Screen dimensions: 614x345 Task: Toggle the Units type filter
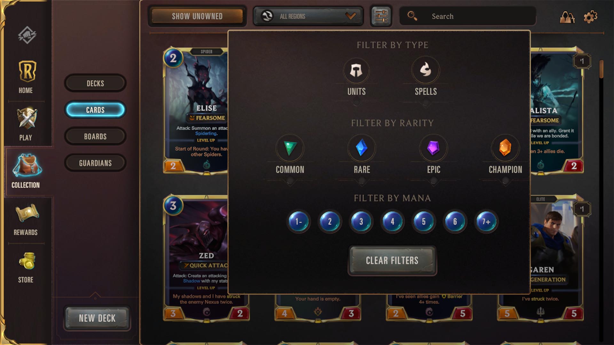356,70
